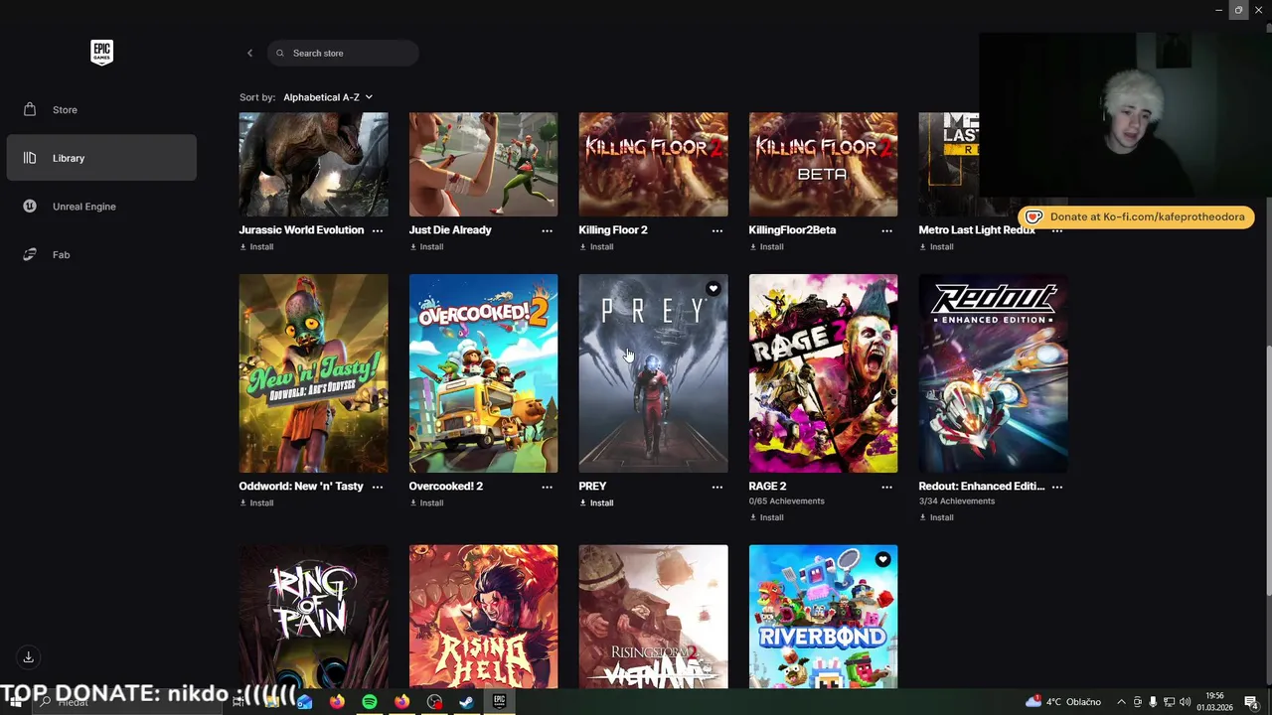Open more options for RAGE 2

click(x=886, y=487)
